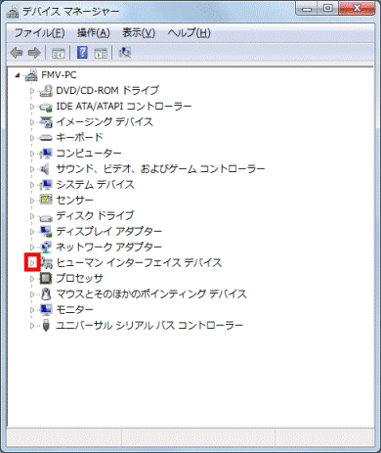The width and height of the screenshot is (381, 453).
Task: Expand ユニバーサル シリアル バス コントローラー node
Action: tap(32, 326)
